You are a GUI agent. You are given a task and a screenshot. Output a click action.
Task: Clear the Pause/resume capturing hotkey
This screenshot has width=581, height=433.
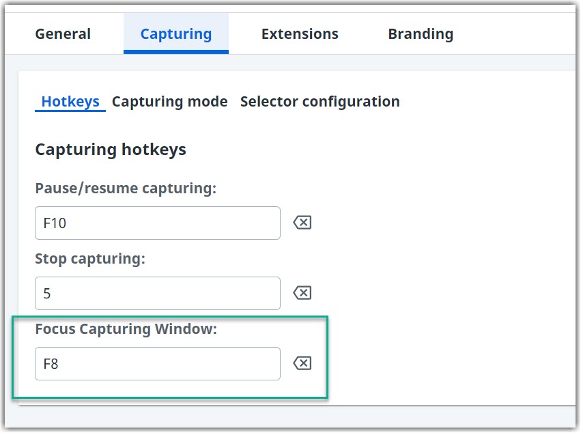coord(302,223)
